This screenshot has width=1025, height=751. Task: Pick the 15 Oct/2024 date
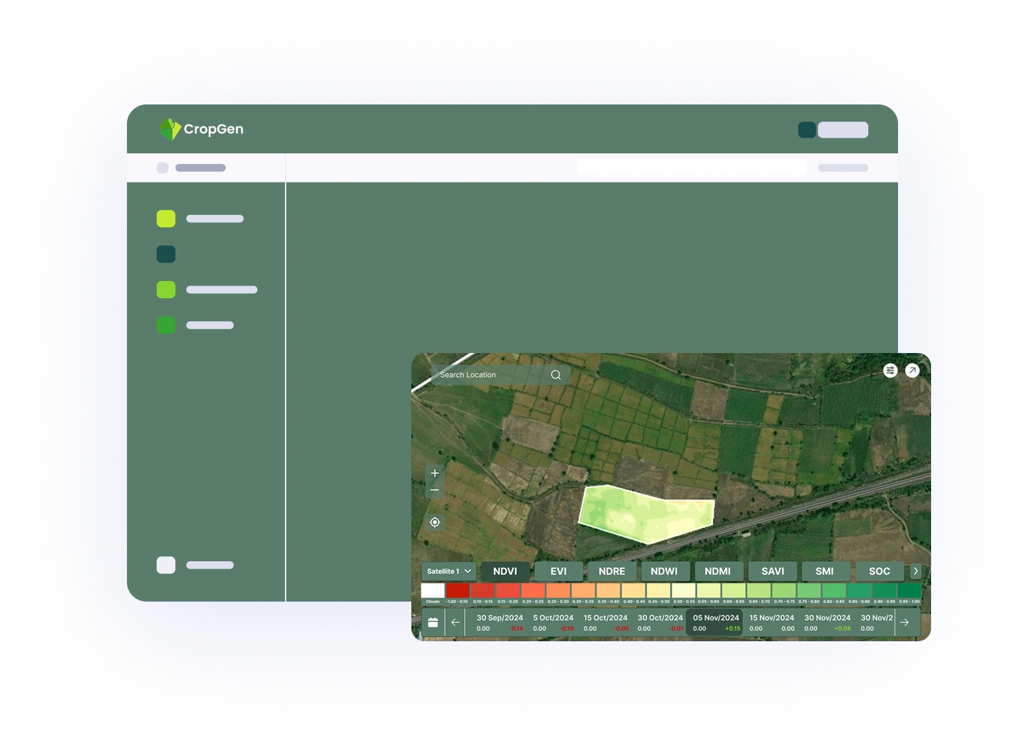pos(606,623)
